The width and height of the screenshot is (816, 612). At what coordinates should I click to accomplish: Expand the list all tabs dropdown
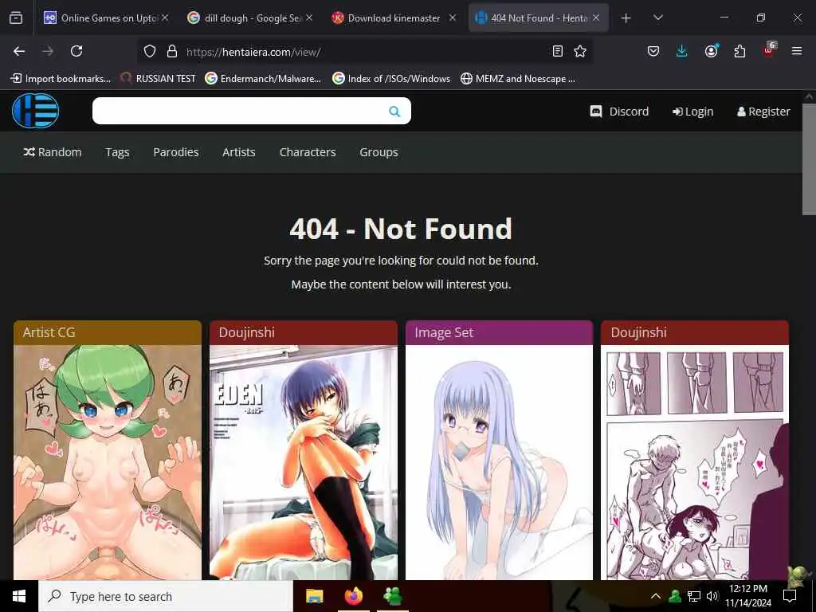pyautogui.click(x=657, y=18)
